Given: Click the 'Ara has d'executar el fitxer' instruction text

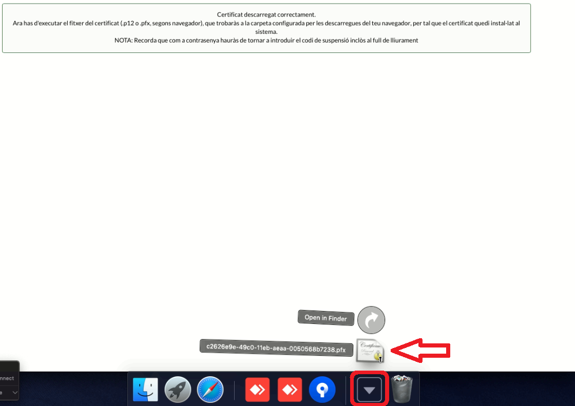Looking at the screenshot, I should (x=266, y=23).
